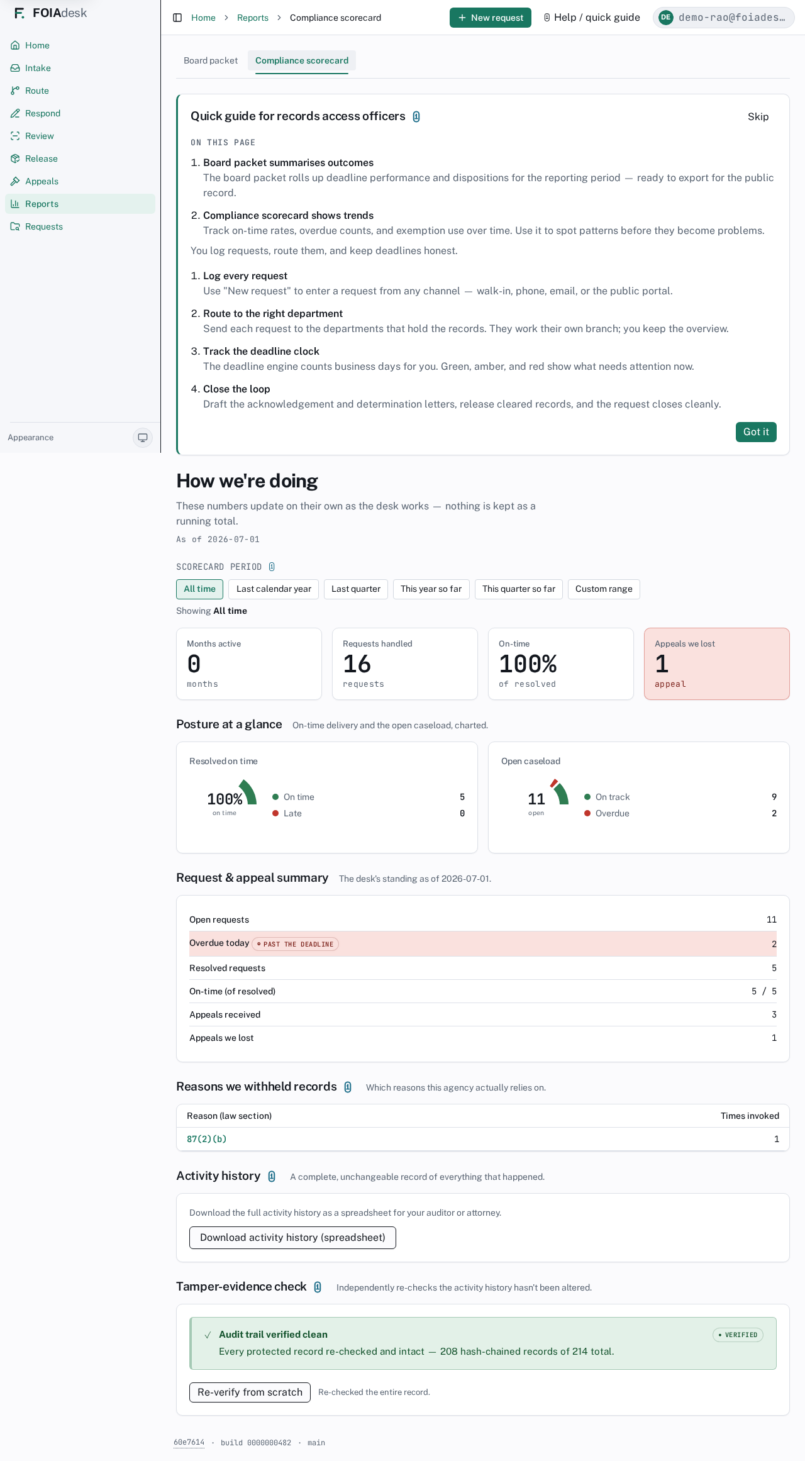Viewport: 805px width, 1461px height.
Task: Open Appeals in the sidebar
Action: point(80,181)
